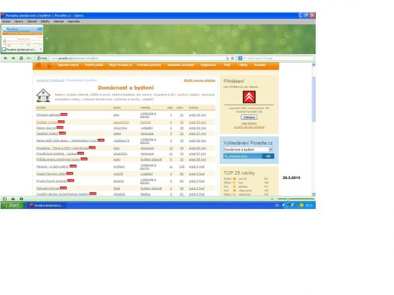Viewport: 394px width, 295px height.
Task: Click bazény rubrika link in last row
Action: [x=146, y=194]
